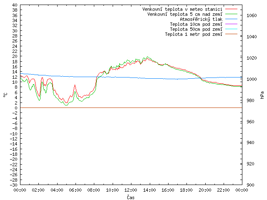Click the green curve minimum near 05:00
This screenshot has width=267, height=200.
66,105
